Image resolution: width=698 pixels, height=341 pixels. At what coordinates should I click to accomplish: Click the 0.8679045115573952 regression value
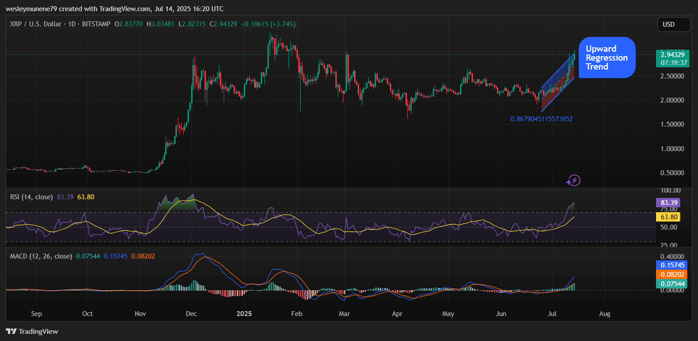coord(542,119)
